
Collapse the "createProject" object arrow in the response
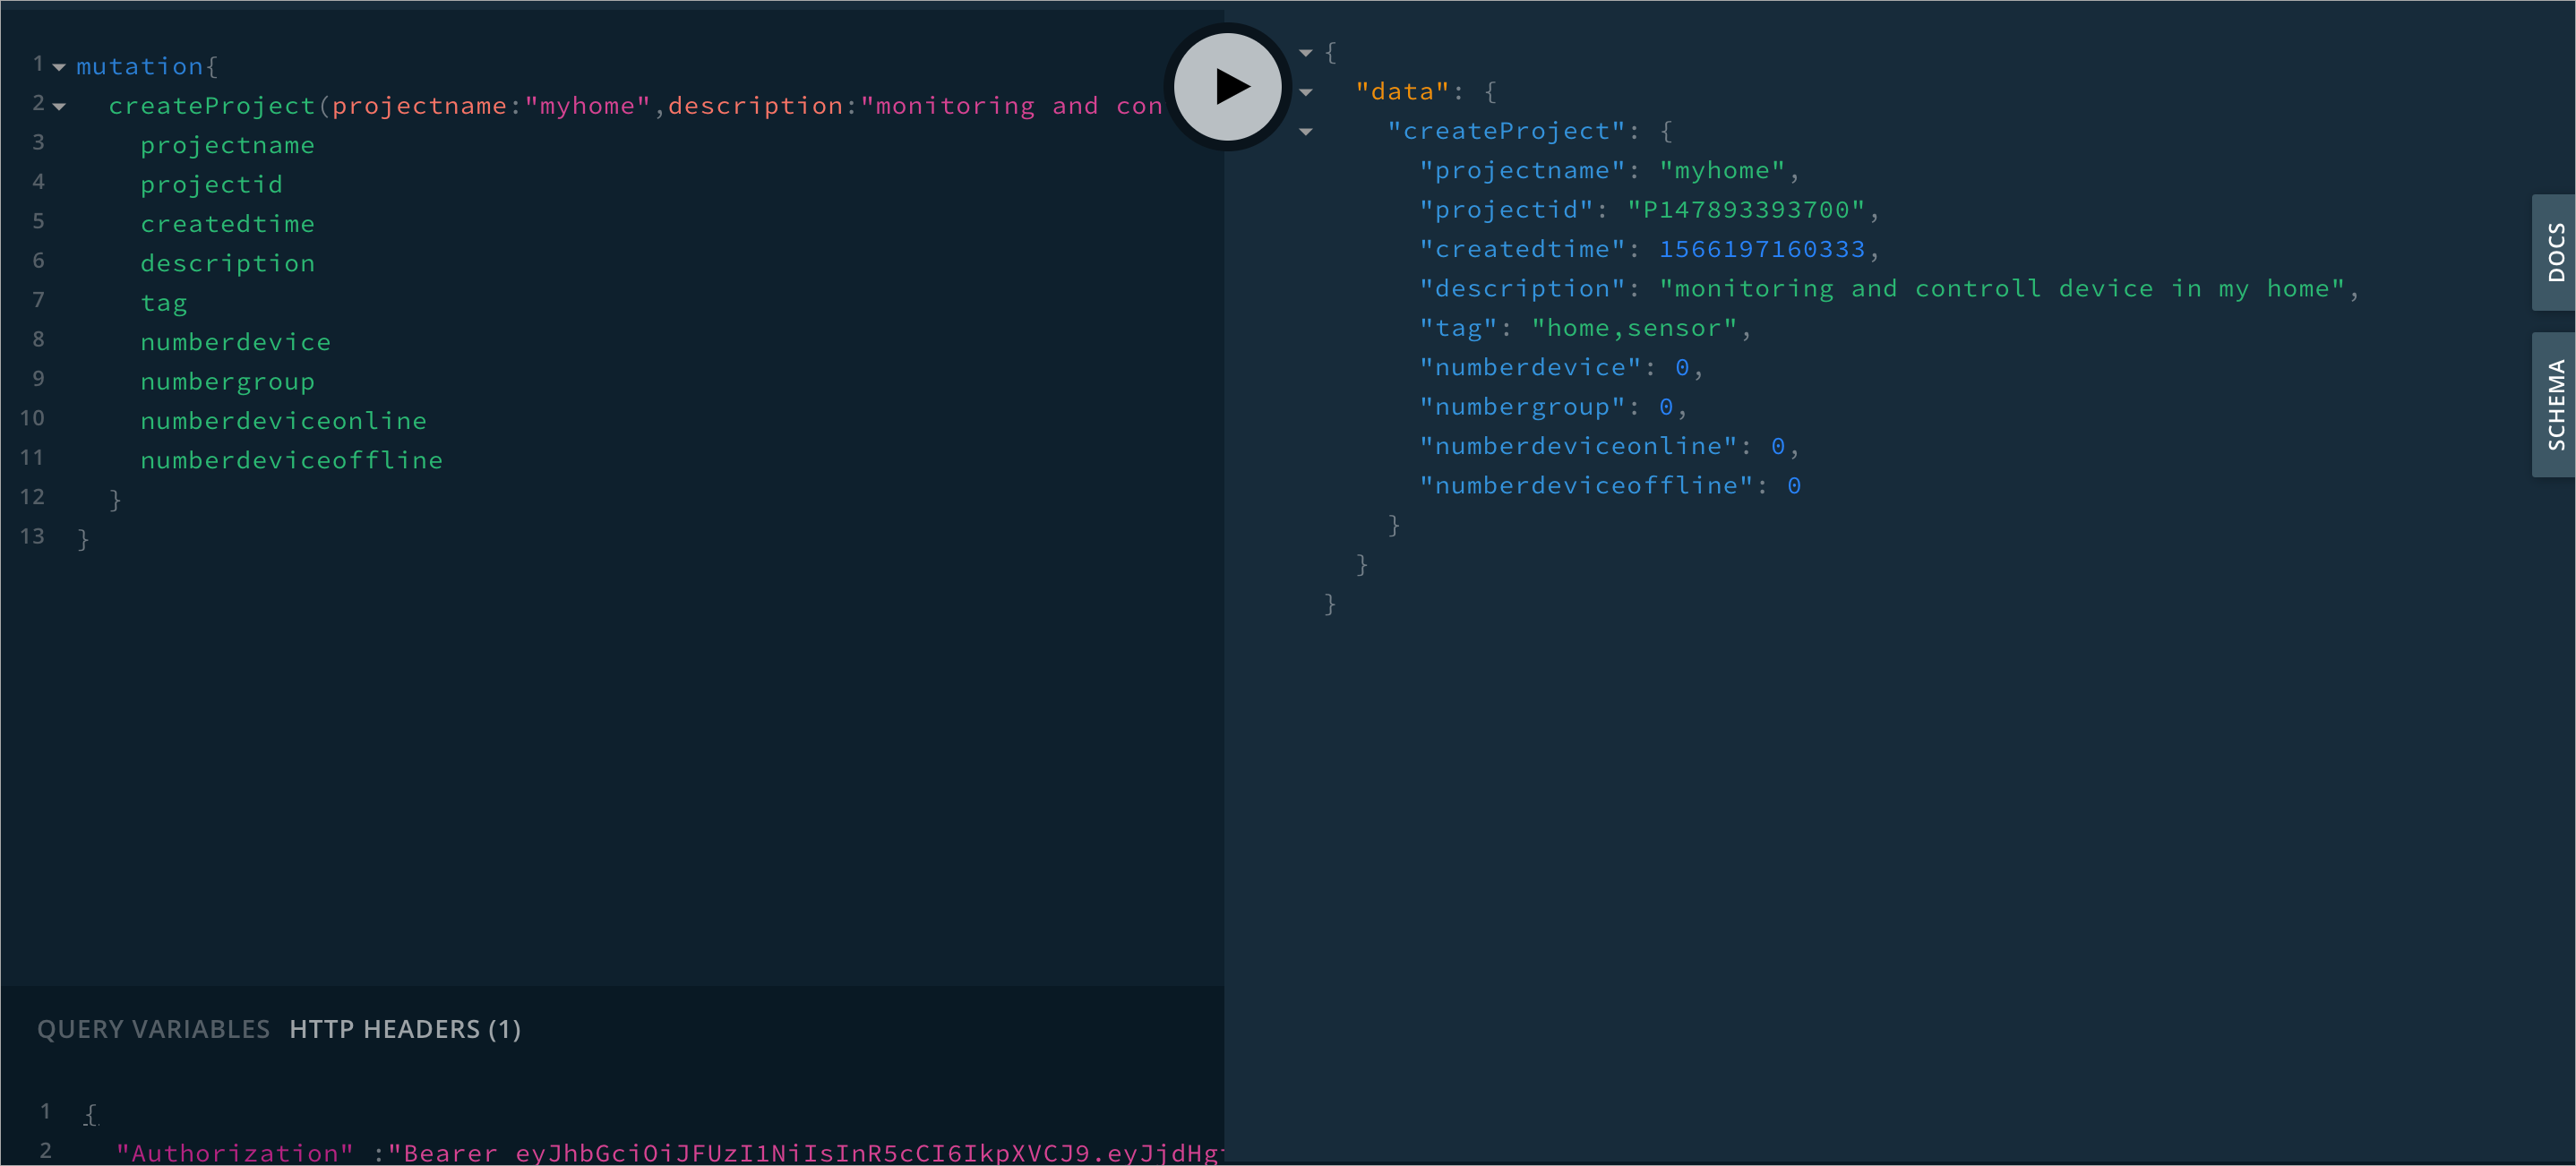tap(1305, 132)
